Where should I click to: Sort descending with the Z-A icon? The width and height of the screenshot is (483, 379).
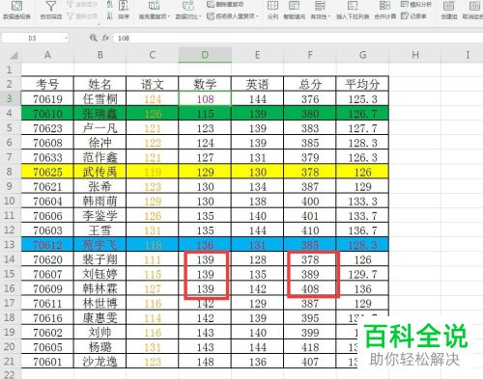(x=110, y=16)
